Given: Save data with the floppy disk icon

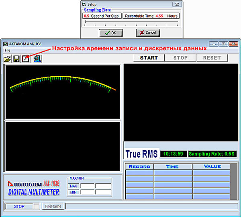Looking at the screenshot, I should click(x=16, y=59).
